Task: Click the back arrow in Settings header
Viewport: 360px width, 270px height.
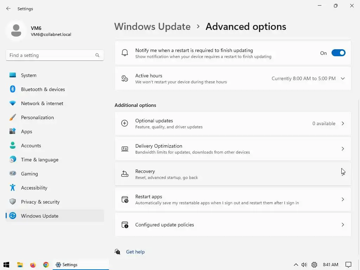Action: 8,8
